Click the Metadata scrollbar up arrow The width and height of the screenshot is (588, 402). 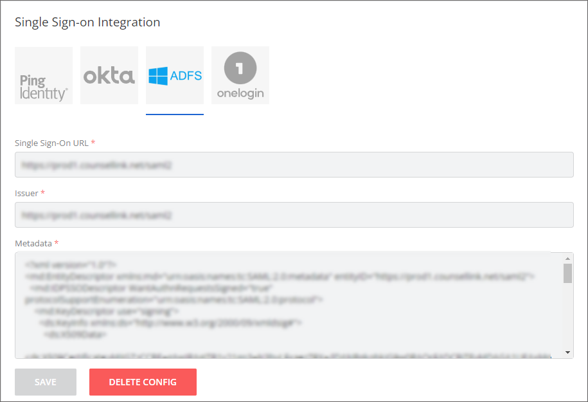567,258
